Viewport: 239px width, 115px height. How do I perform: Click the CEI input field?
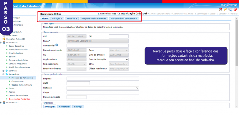(119, 36)
